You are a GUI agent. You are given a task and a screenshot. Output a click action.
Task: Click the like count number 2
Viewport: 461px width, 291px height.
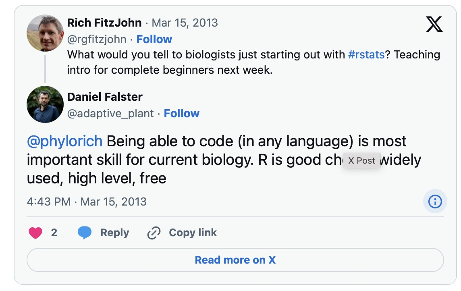(x=54, y=233)
